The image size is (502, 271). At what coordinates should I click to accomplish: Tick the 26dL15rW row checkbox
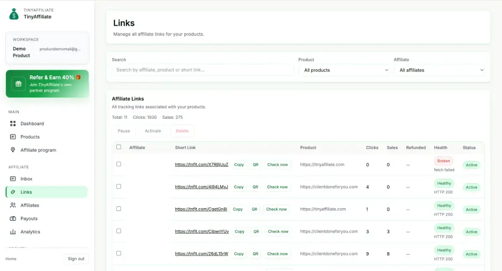pyautogui.click(x=118, y=253)
